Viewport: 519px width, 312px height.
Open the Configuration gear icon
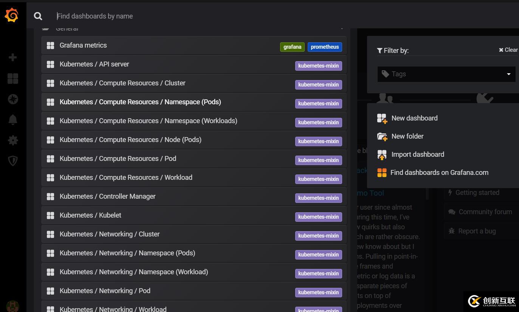point(13,140)
